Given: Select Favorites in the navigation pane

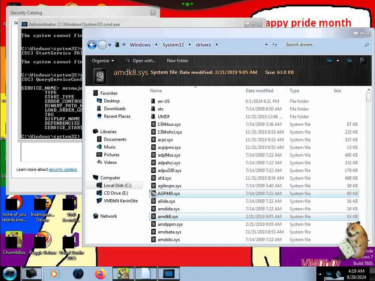Looking at the screenshot, I should coord(109,93).
